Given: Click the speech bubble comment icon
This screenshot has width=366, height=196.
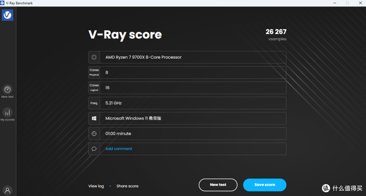Looking at the screenshot, I should pos(94,149).
